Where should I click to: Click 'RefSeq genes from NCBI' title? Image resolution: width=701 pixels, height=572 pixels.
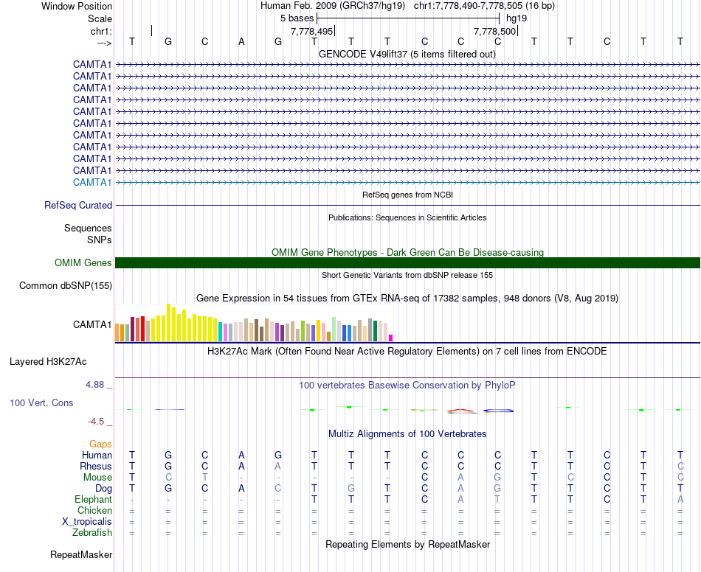(x=408, y=195)
